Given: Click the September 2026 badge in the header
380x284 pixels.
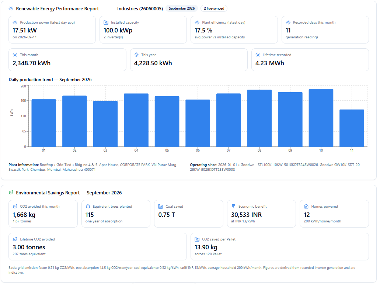Looking at the screenshot, I should click(182, 8).
